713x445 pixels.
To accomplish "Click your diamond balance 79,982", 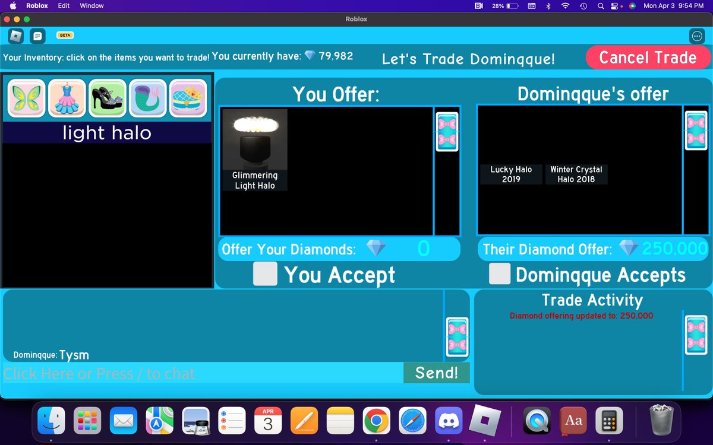I will [x=336, y=56].
